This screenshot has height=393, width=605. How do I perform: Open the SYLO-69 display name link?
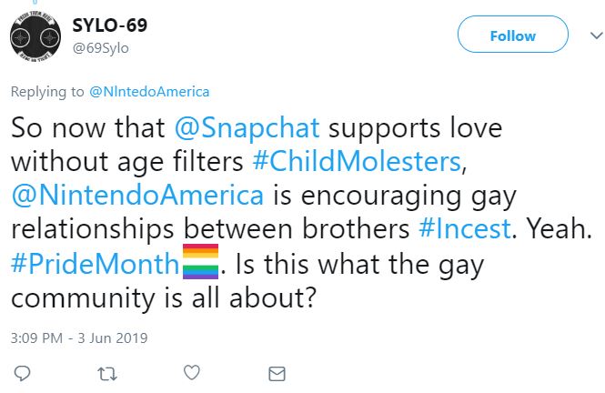(109, 25)
